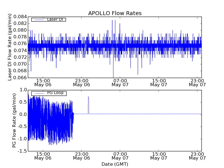Click the blue line sample in Laser DI legend
224x168 pixels.
pos(38,20)
